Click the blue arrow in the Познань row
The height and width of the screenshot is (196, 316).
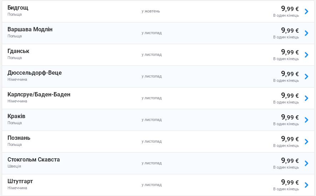[x=306, y=142]
